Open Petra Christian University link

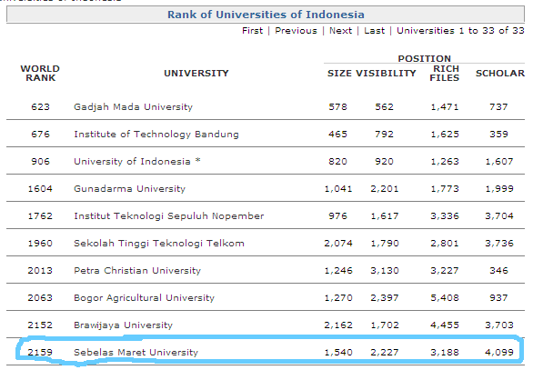[137, 270]
